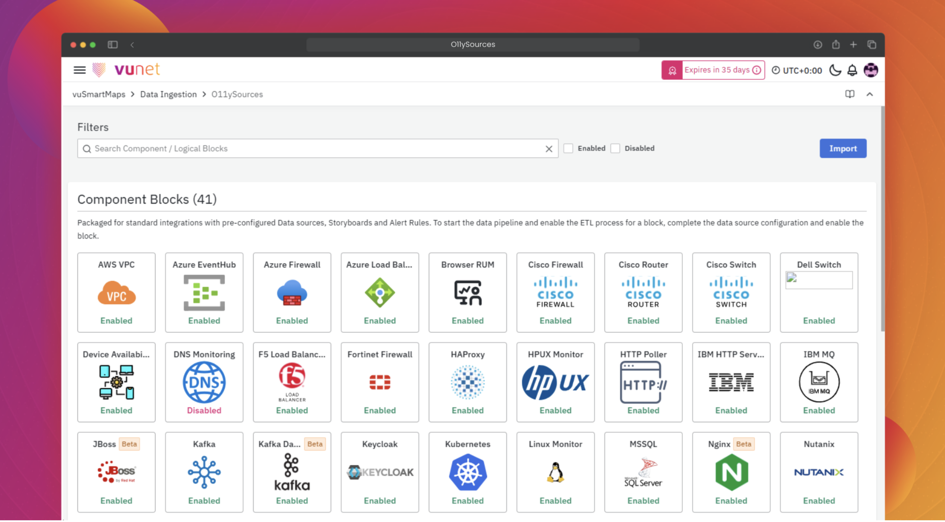Screen dimensions: 945x522
Task: Check the Disabled filter checkbox
Action: pyautogui.click(x=615, y=148)
